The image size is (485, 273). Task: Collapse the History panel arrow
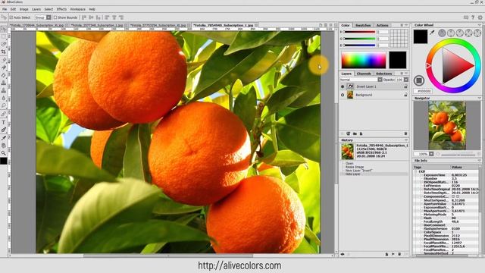[x=406, y=140]
